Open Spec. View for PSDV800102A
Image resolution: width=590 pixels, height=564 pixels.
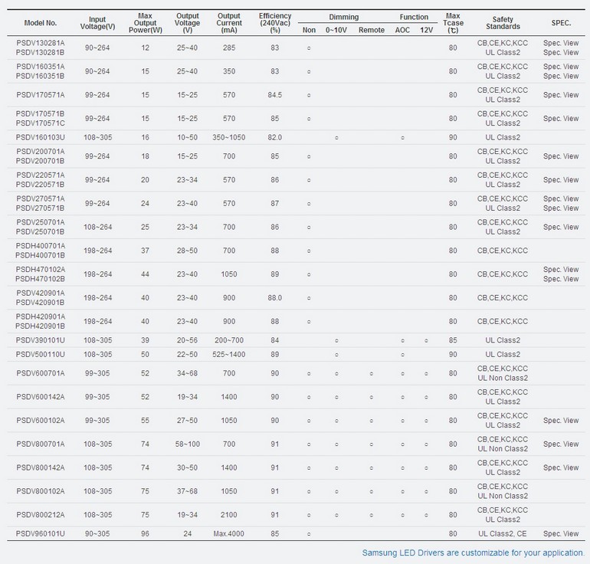[561, 491]
